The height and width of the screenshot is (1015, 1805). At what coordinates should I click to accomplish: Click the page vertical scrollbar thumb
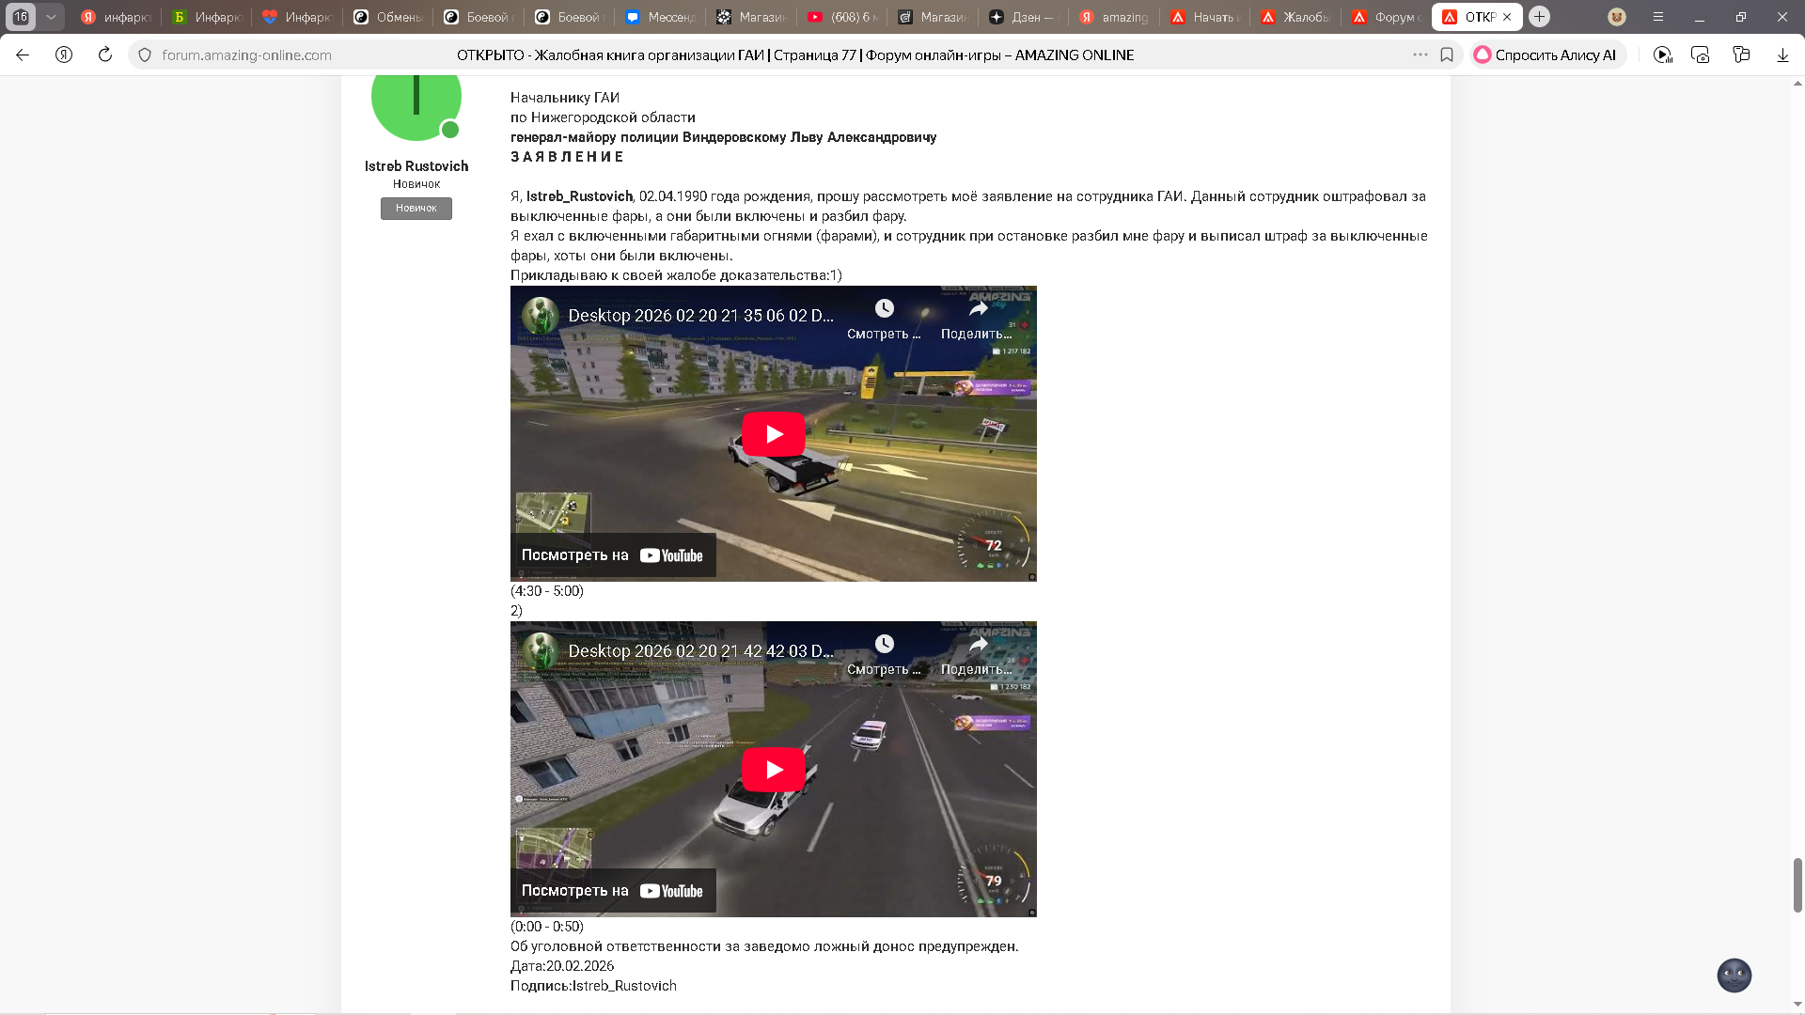1797,883
